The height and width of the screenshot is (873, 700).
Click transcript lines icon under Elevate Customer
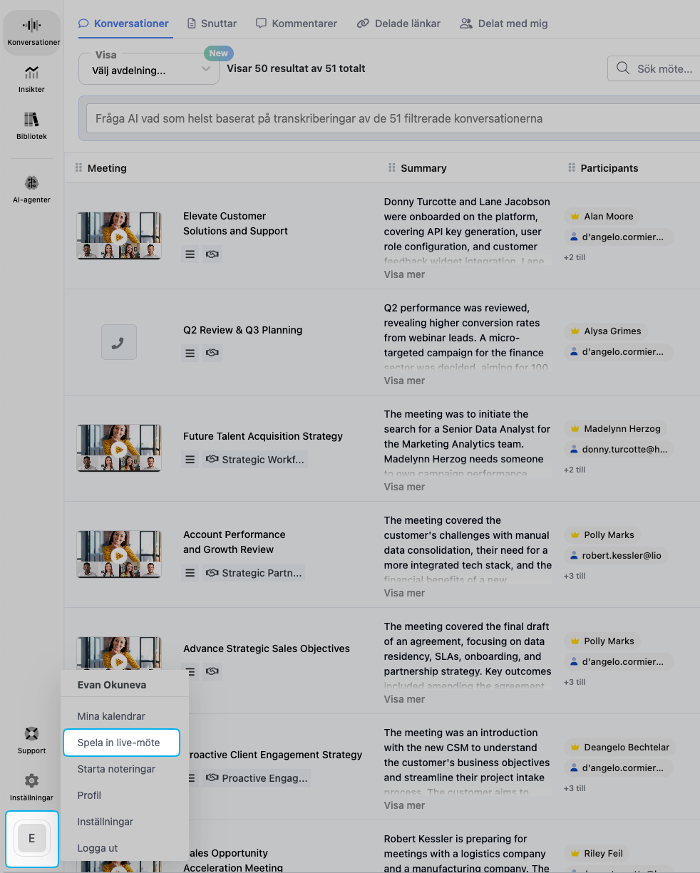coord(190,254)
